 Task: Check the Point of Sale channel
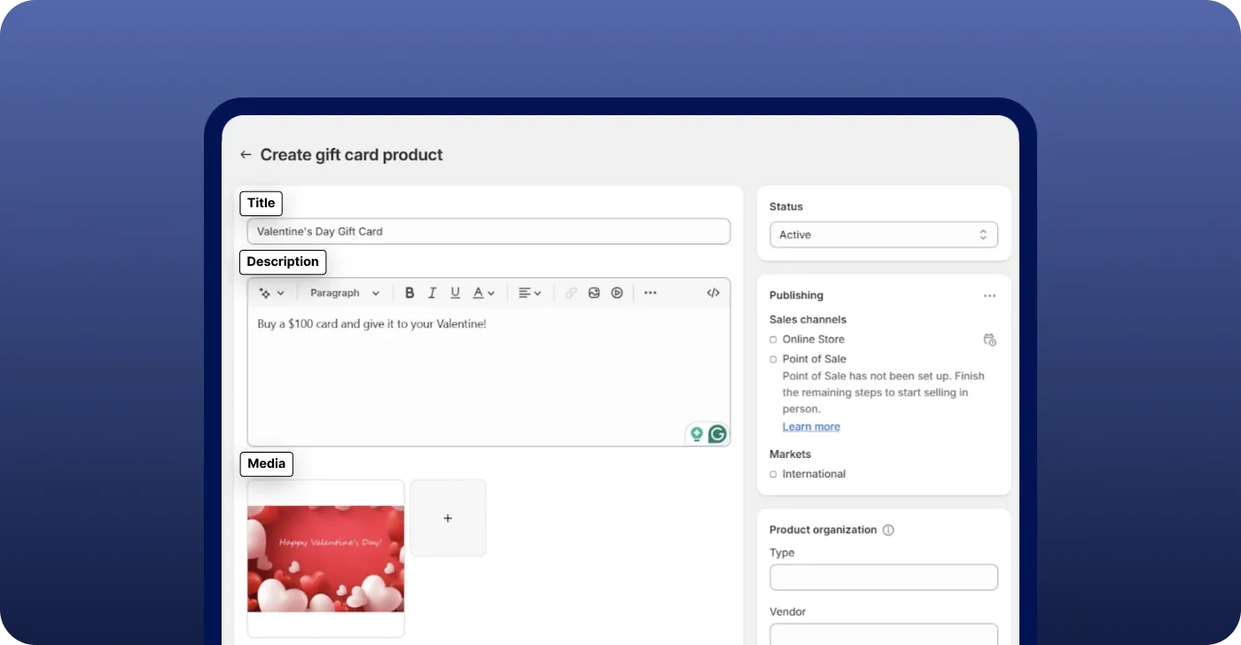click(772, 359)
